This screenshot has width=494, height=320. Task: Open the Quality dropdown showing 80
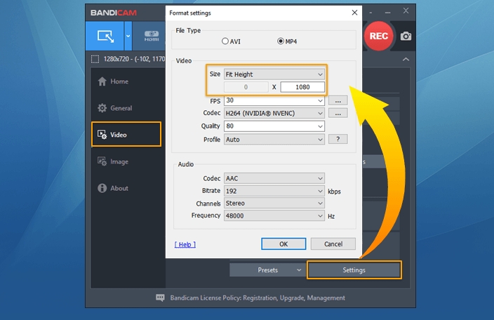(x=274, y=126)
